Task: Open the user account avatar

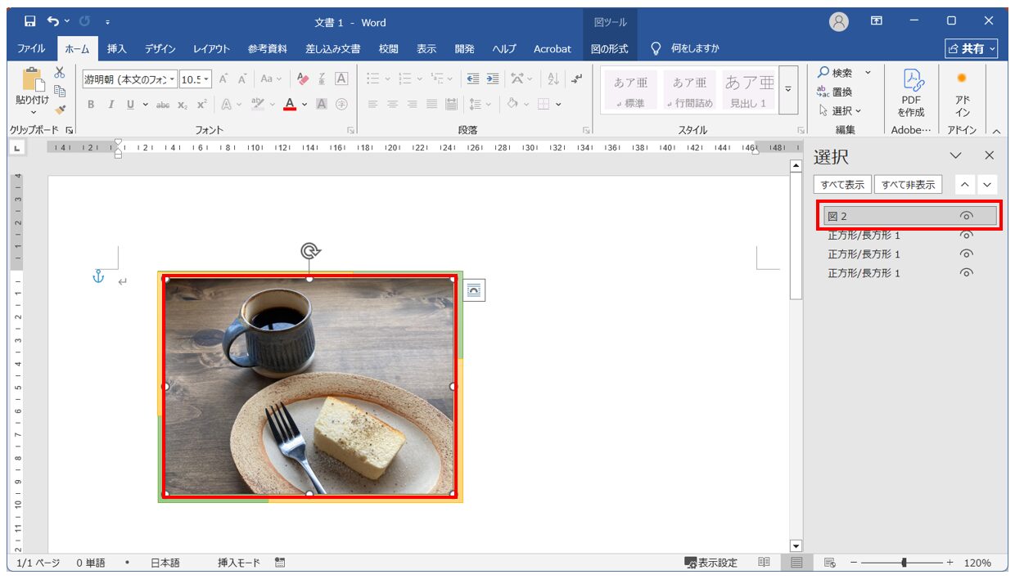Action: pos(839,22)
